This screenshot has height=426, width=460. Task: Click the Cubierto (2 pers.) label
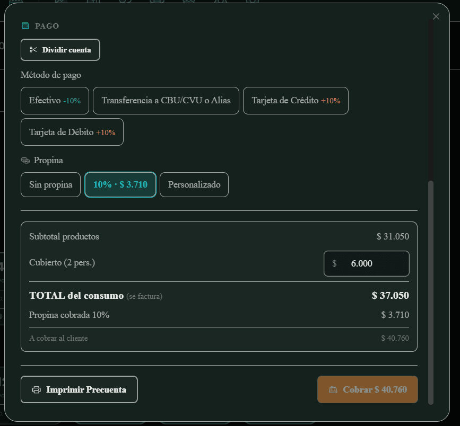(x=62, y=262)
